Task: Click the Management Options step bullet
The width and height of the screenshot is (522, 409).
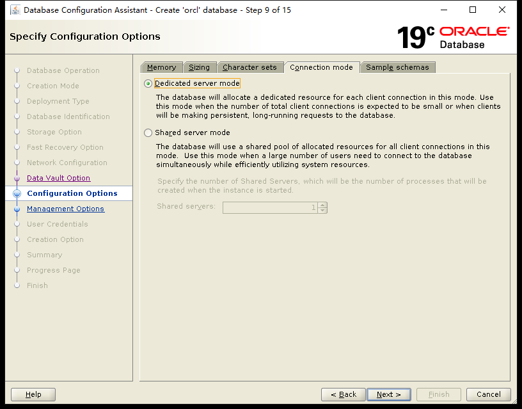Action: coord(17,209)
